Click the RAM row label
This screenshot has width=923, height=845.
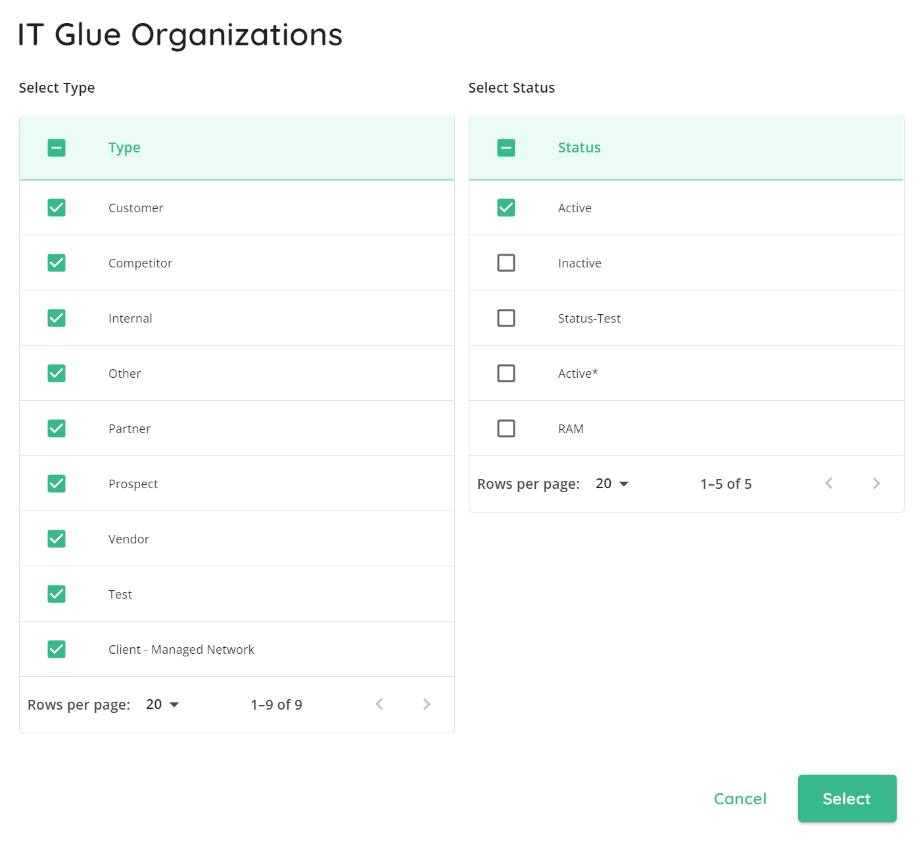(x=571, y=428)
